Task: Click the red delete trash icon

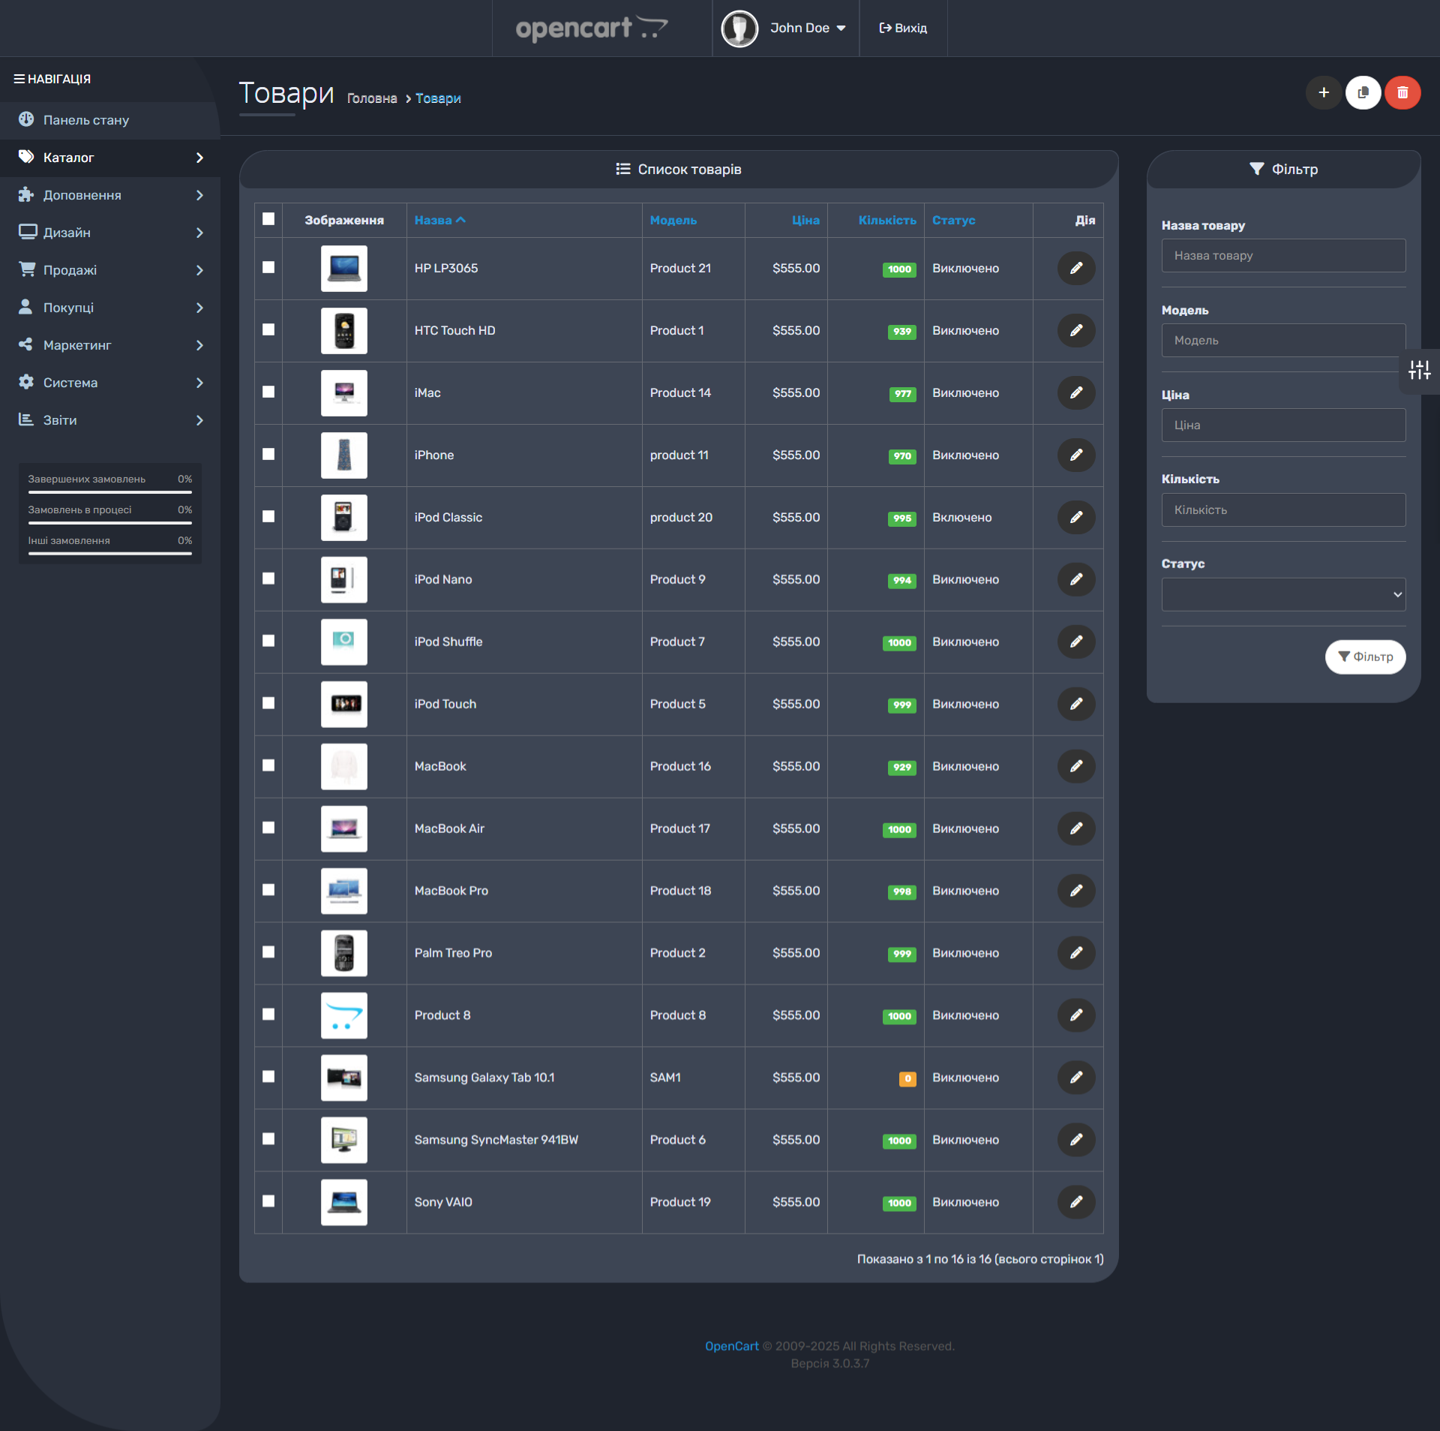Action: (x=1402, y=92)
